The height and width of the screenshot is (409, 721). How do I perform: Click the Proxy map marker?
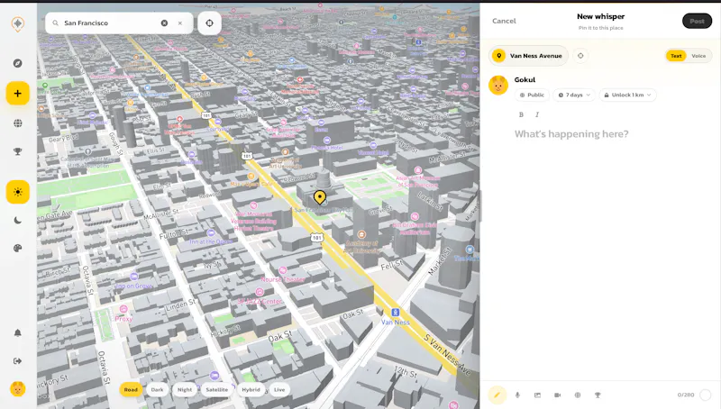123,309
